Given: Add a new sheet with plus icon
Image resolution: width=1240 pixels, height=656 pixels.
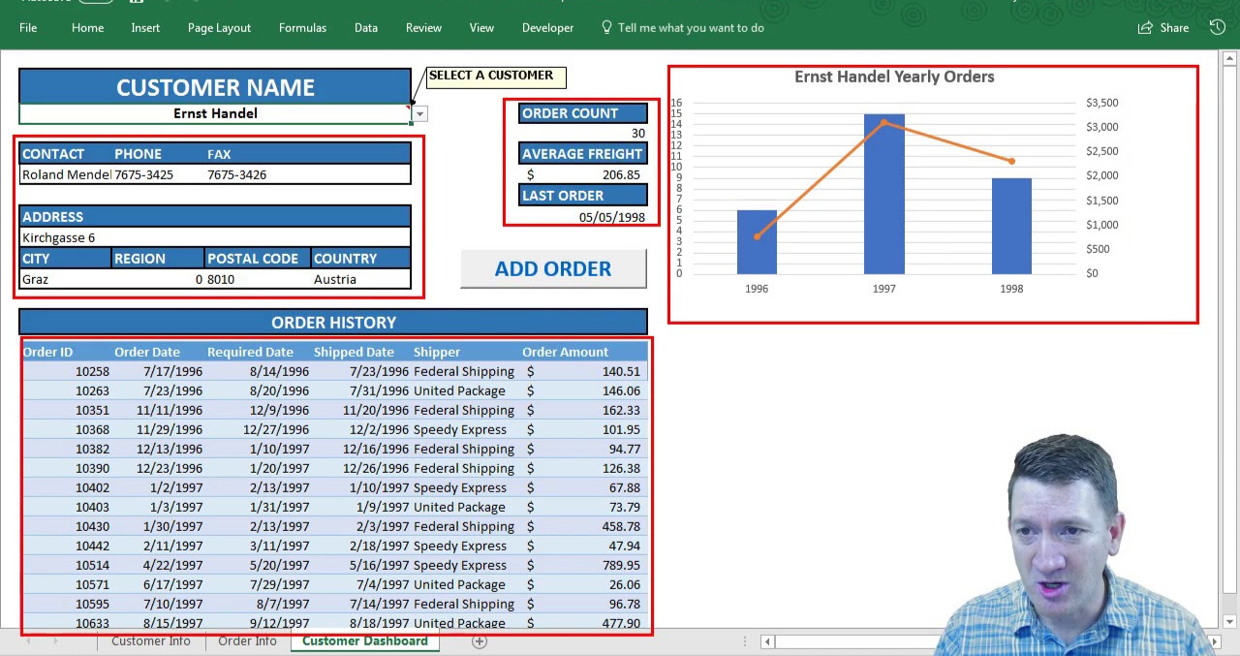Looking at the screenshot, I should (x=479, y=641).
